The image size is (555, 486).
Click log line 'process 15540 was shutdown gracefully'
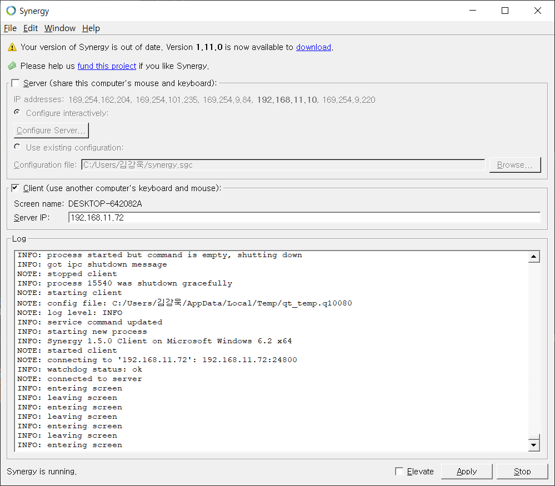point(124,283)
